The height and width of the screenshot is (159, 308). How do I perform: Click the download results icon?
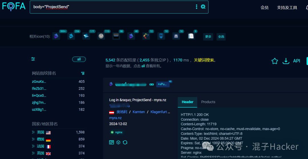click(x=286, y=61)
